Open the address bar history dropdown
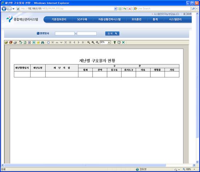The width and height of the screenshot is (200, 172). coord(116,9)
